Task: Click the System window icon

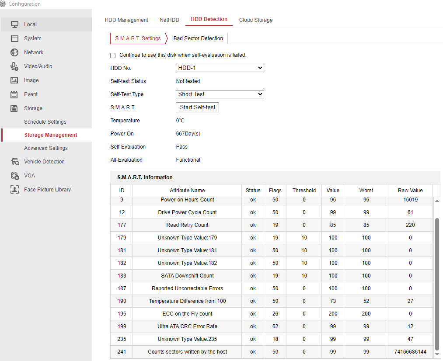Action: (14, 38)
